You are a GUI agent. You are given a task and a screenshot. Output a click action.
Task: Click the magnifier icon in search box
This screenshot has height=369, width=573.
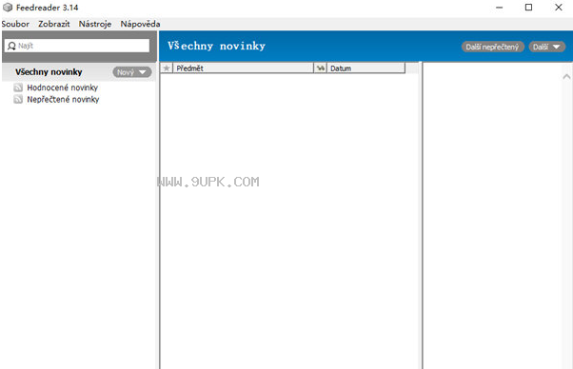11,46
